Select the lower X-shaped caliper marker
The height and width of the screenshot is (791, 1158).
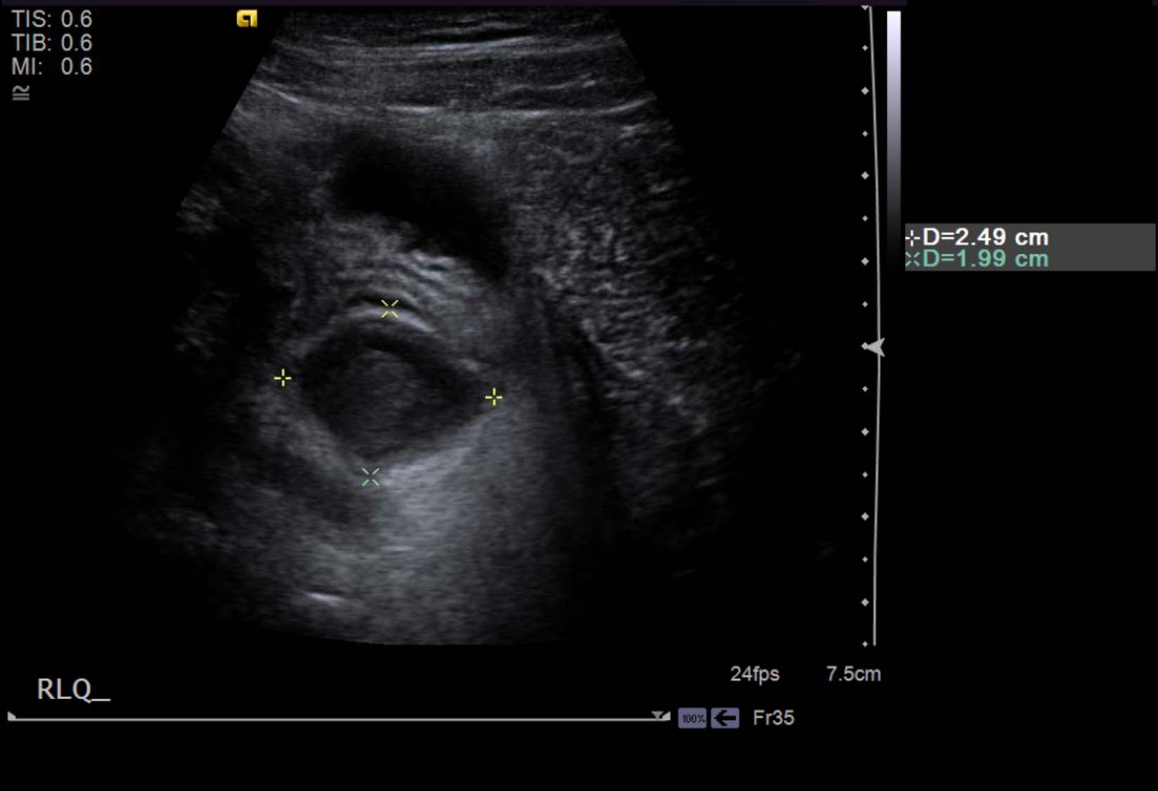(370, 477)
